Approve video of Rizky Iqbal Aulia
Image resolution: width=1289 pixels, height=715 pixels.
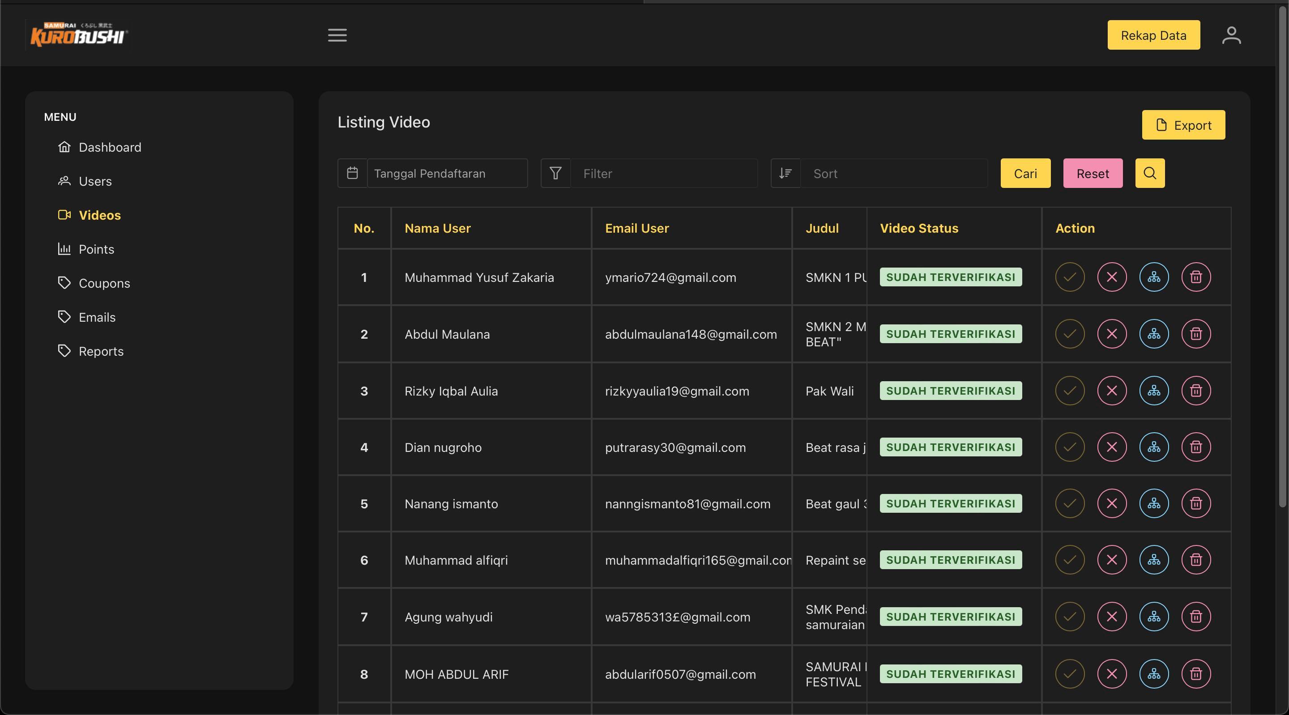(1070, 390)
